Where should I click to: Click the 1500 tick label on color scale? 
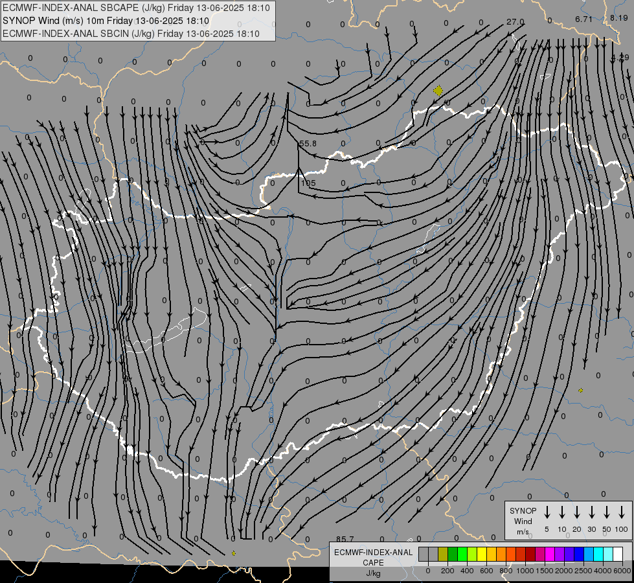click(545, 571)
